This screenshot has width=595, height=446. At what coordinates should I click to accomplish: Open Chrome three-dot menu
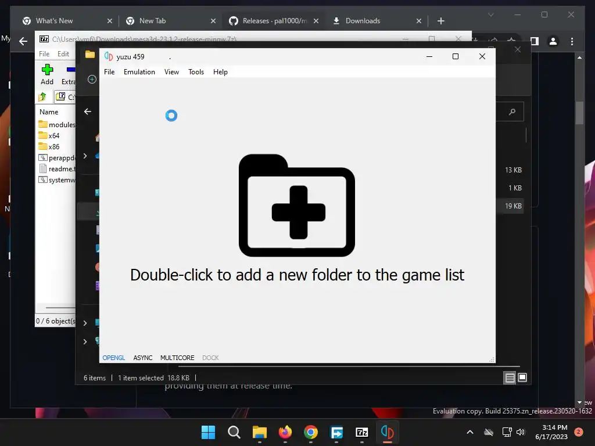click(572, 41)
